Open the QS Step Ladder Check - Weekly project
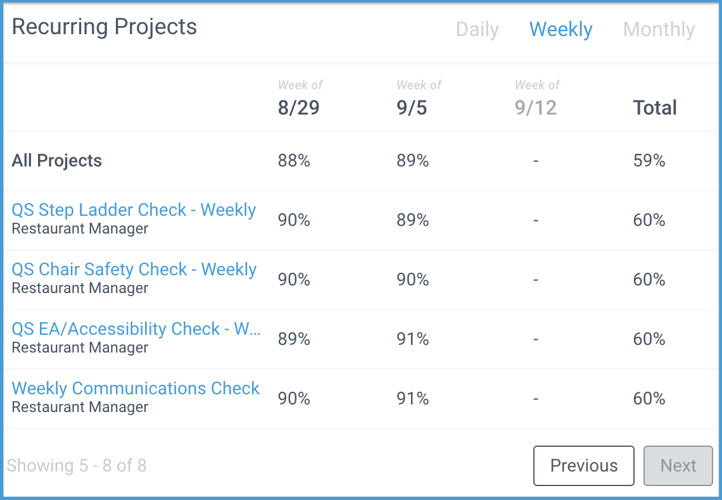Screen dimensions: 722x500 click(134, 209)
